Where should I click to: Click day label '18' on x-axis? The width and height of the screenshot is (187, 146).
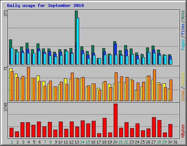(104, 142)
